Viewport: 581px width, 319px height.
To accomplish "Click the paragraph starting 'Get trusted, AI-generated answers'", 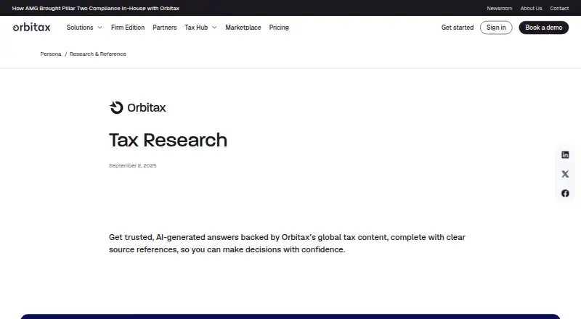I will tap(287, 243).
